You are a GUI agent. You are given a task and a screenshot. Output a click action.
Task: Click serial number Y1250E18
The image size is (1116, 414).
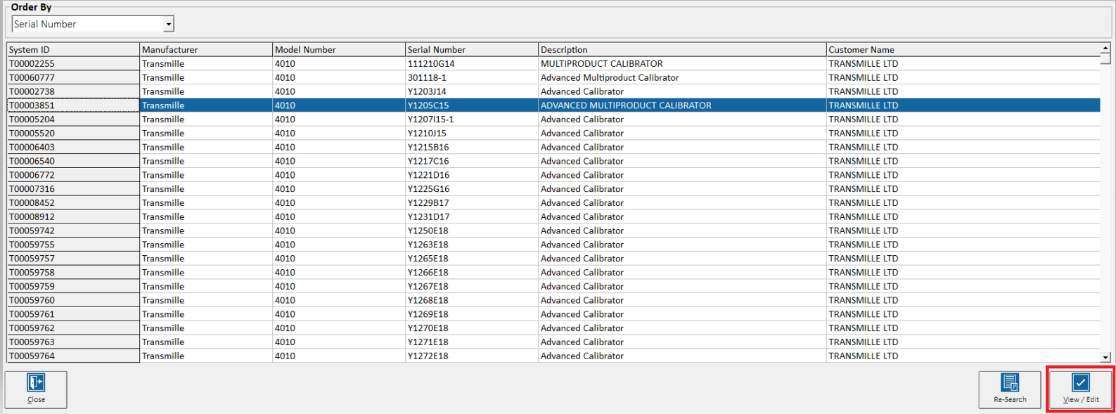(428, 231)
